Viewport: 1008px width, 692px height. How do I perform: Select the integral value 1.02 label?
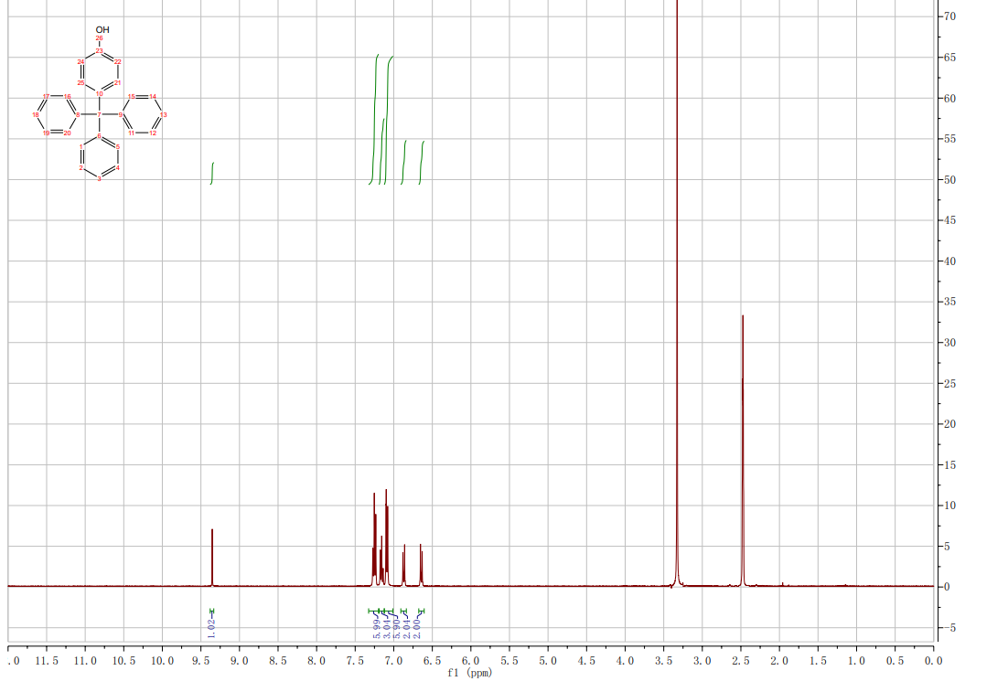(x=212, y=627)
